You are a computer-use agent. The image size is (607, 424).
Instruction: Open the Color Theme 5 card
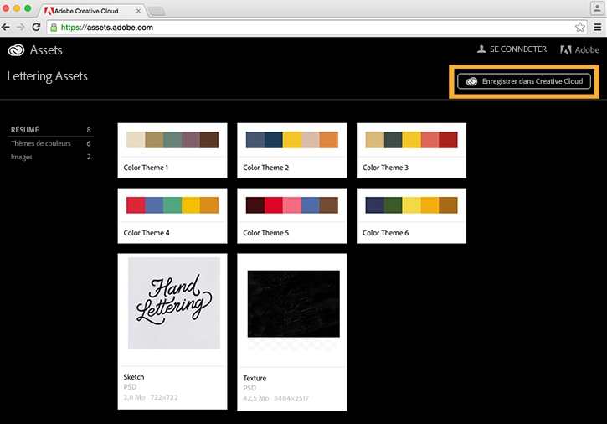292,216
